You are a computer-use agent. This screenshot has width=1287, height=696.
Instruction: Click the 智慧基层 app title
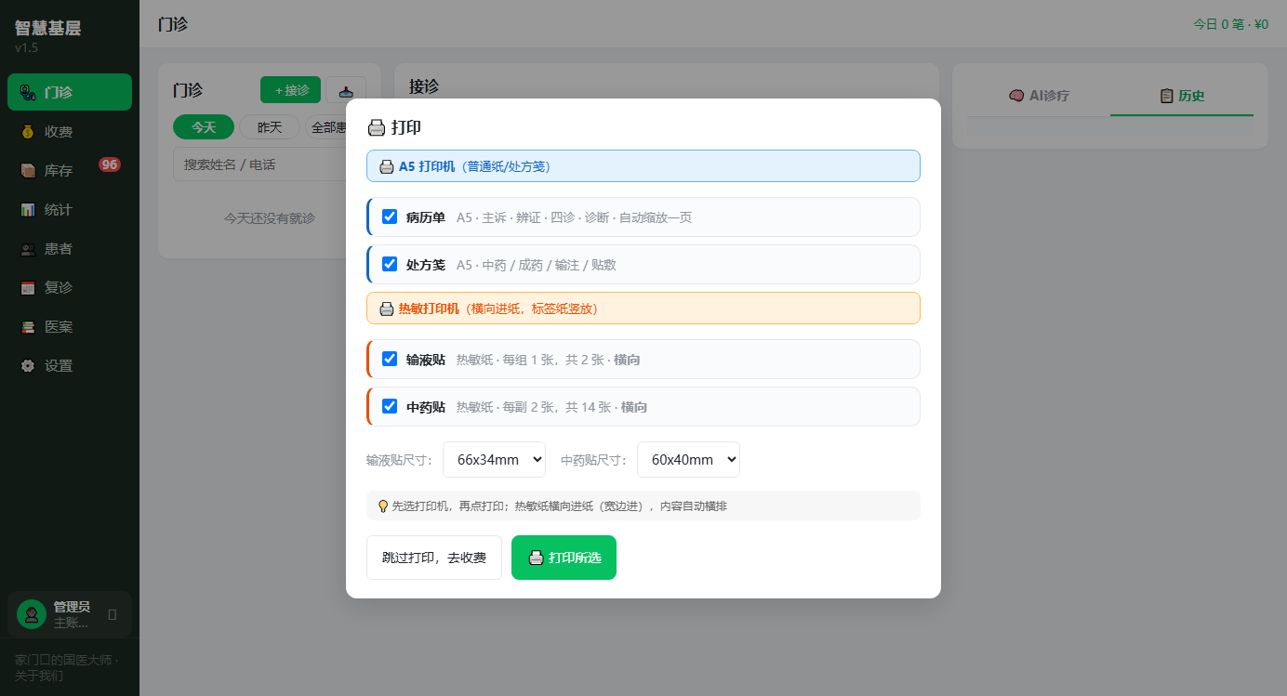pos(47,28)
